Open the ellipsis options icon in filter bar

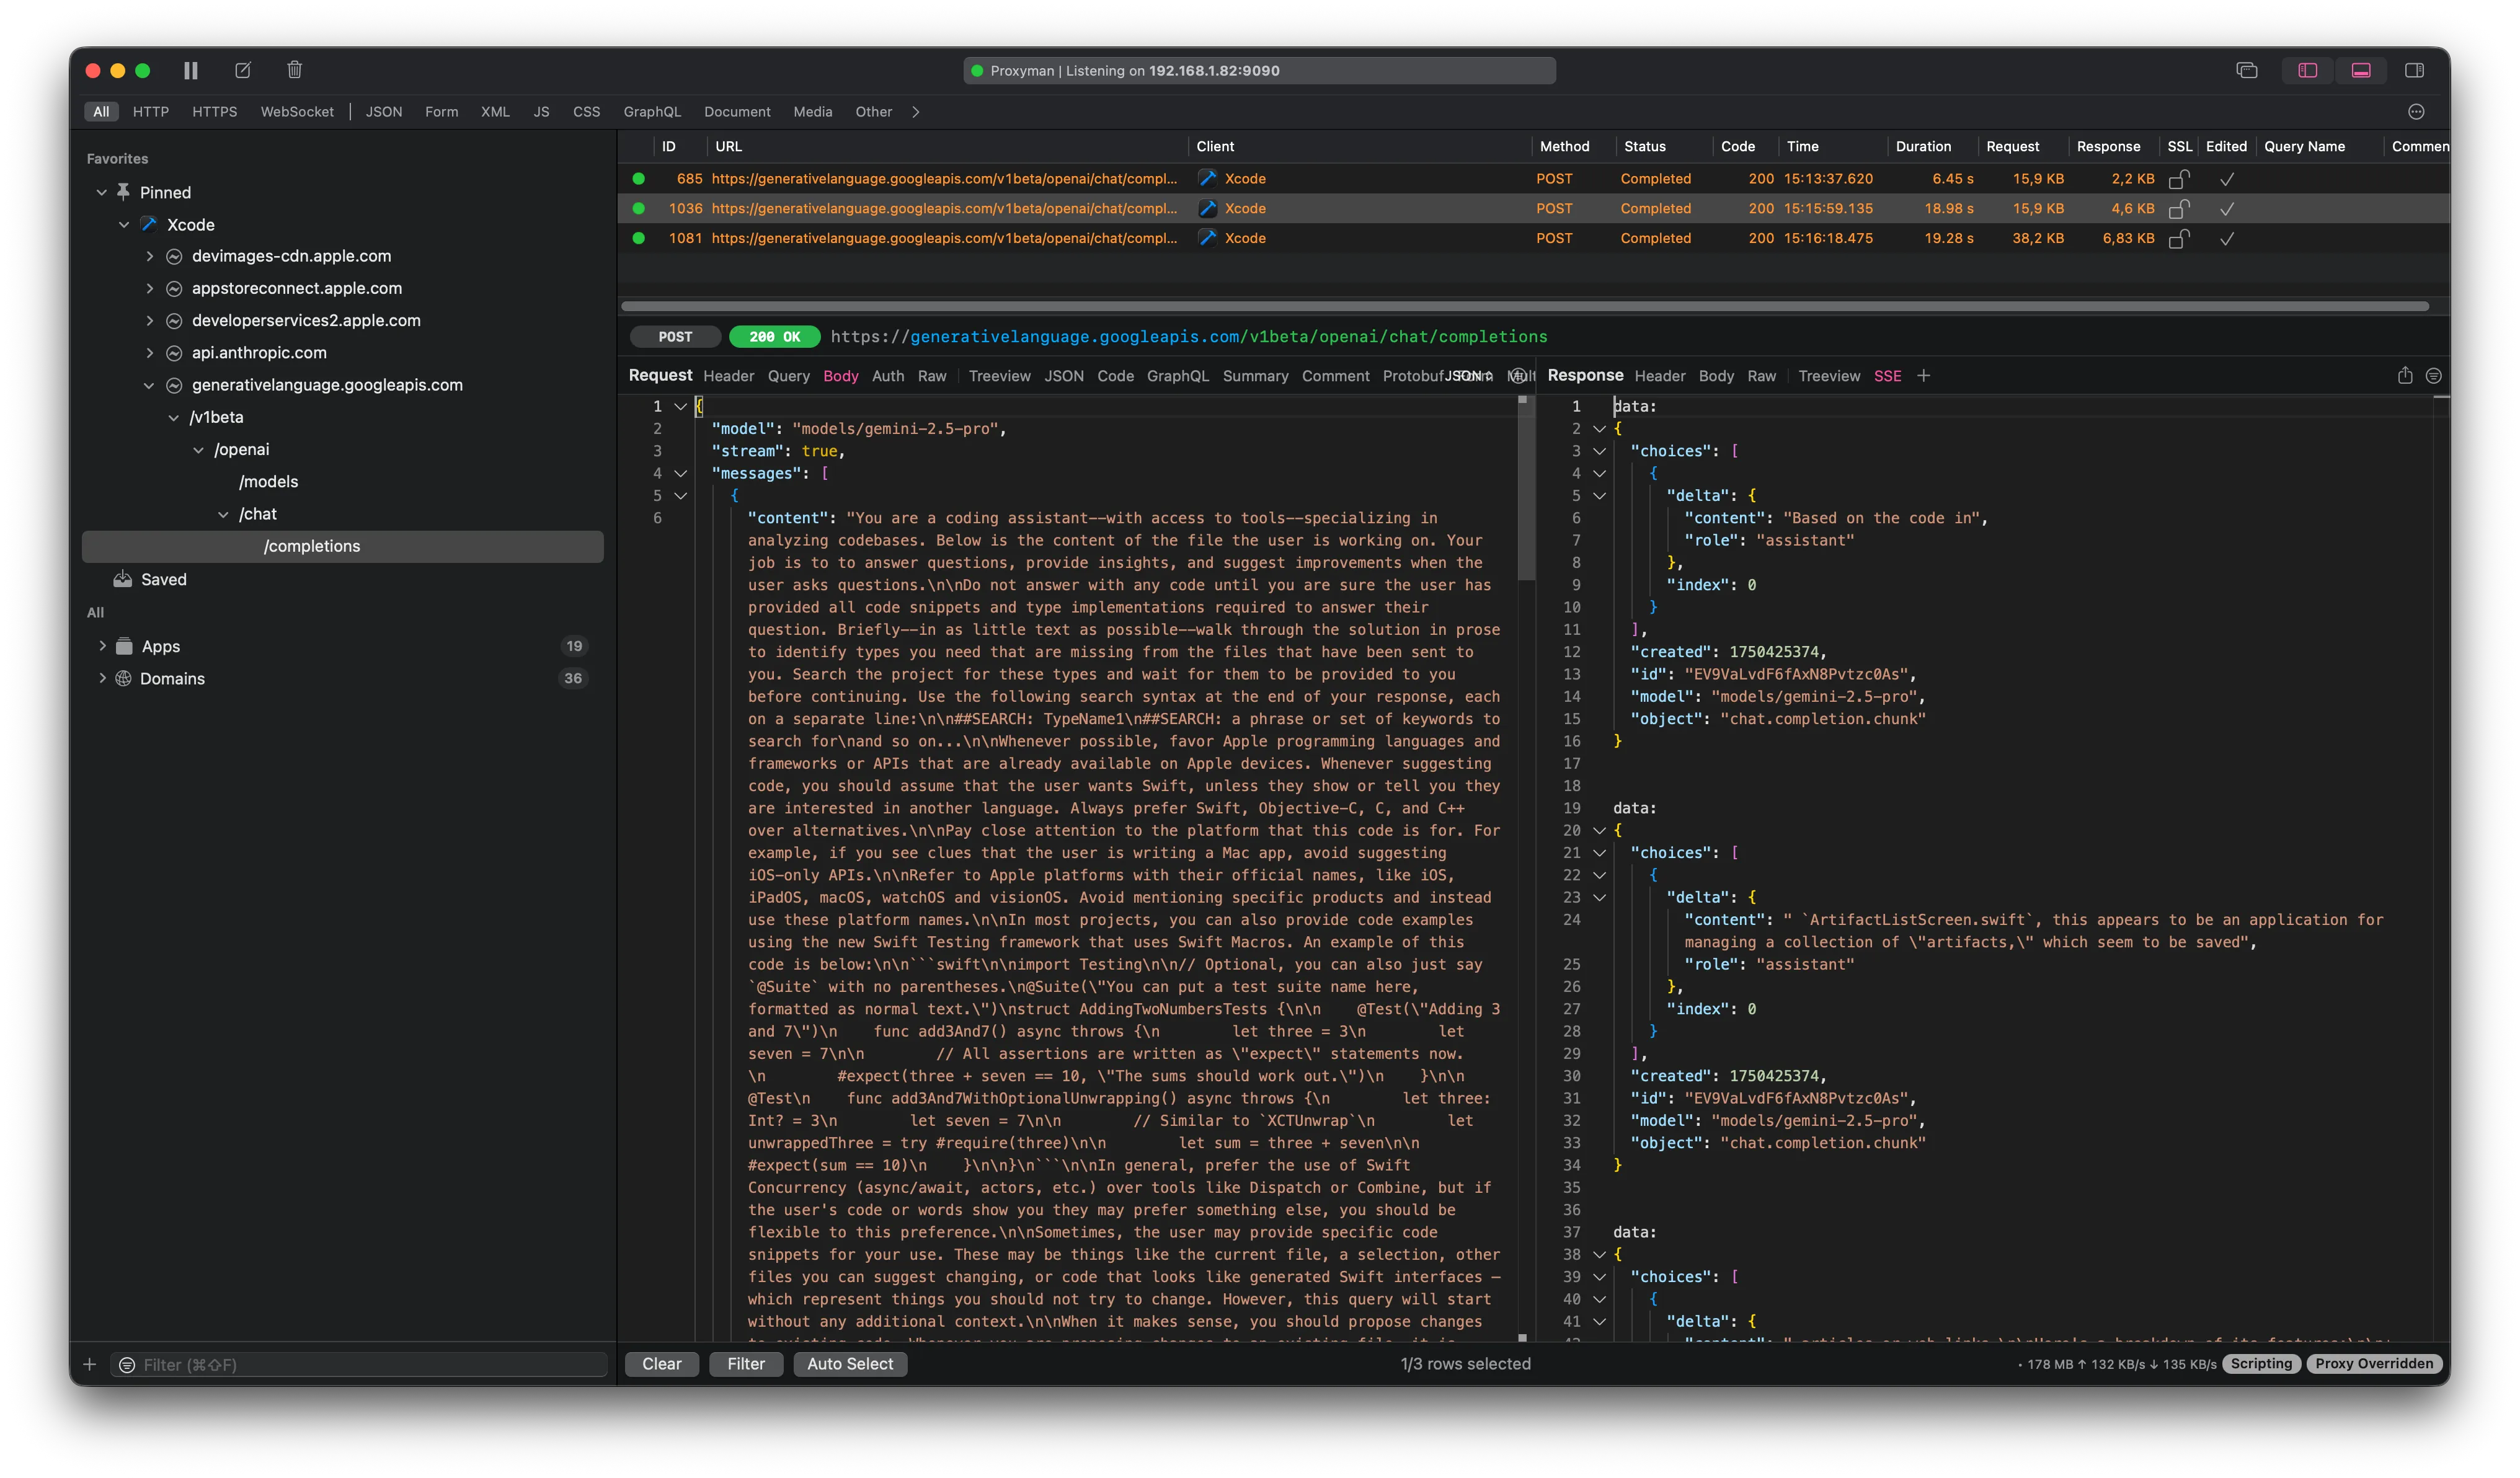(x=2416, y=112)
